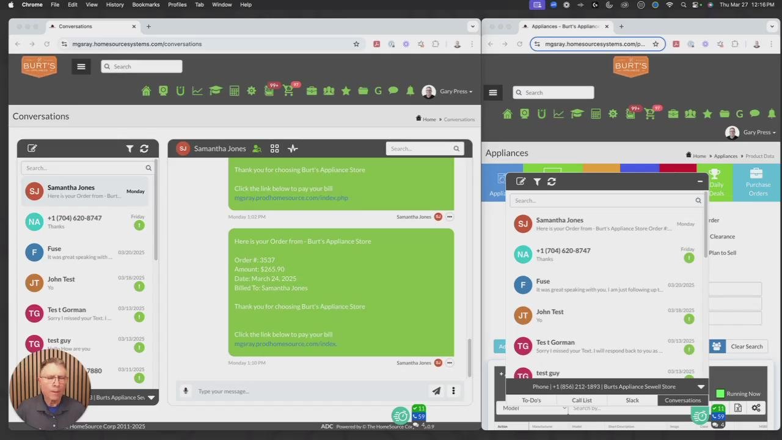Viewport: 782px width, 440px height.
Task: Expand phone line selector in right widget
Action: point(701,387)
